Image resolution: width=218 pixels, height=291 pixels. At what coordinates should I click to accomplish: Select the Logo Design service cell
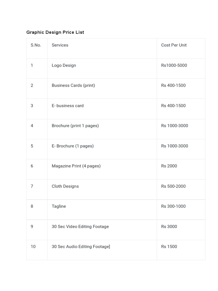[x=64, y=65]
